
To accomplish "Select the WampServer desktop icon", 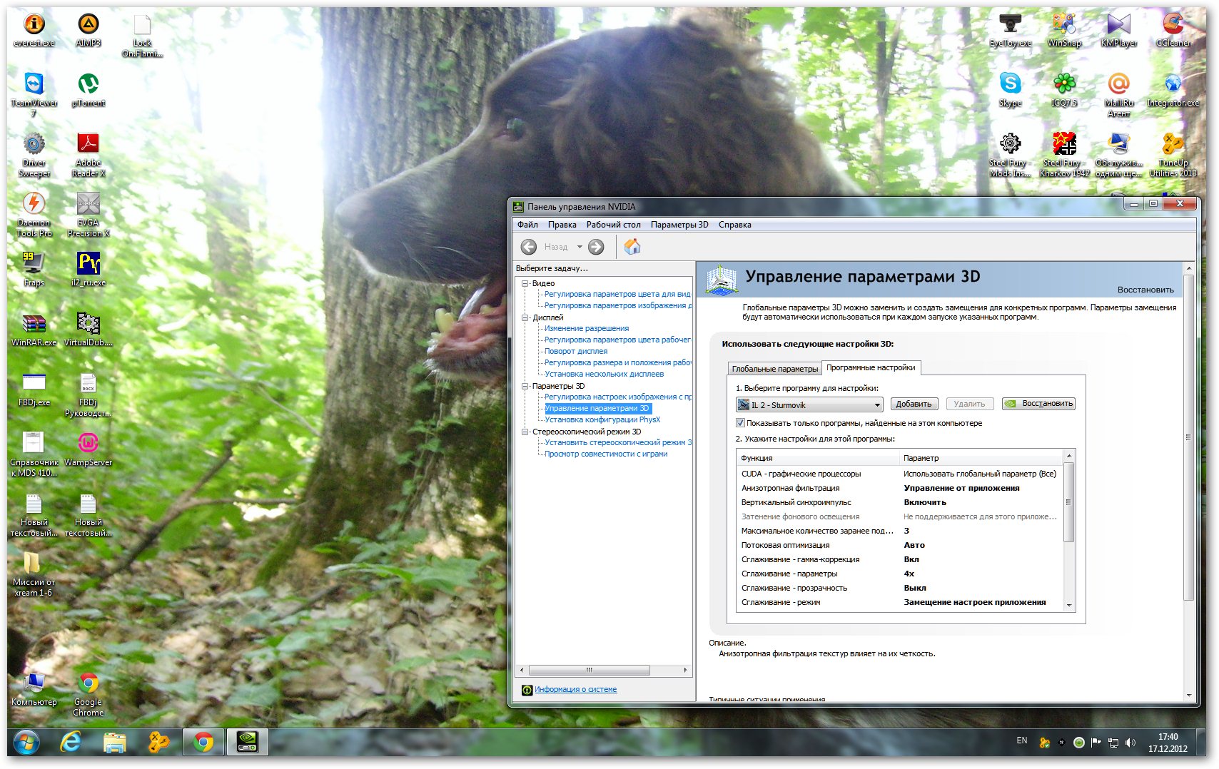I will [88, 449].
